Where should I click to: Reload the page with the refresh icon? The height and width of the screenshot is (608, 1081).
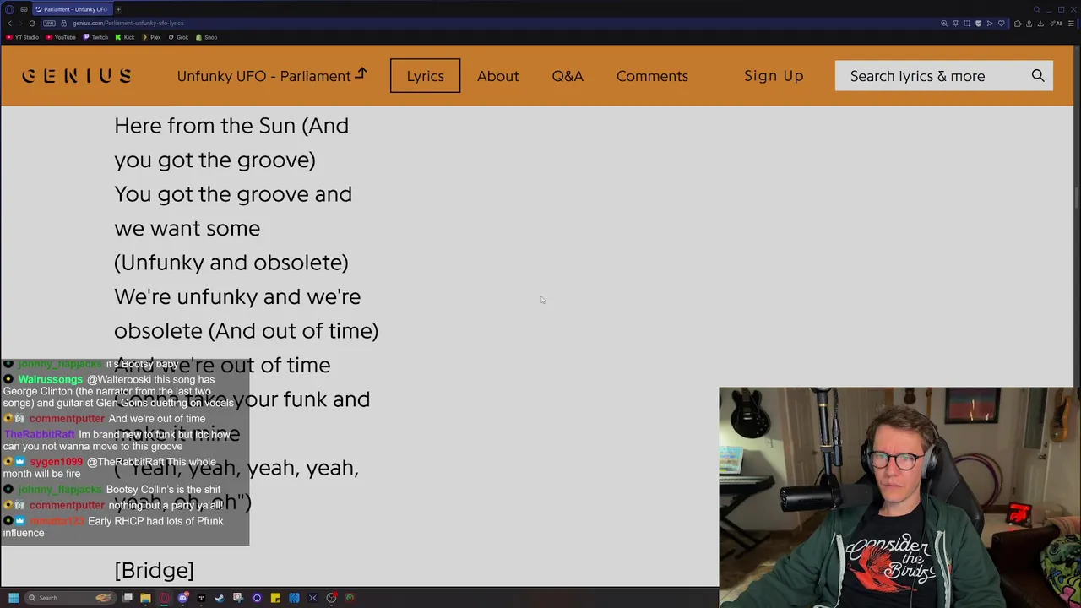tap(32, 24)
